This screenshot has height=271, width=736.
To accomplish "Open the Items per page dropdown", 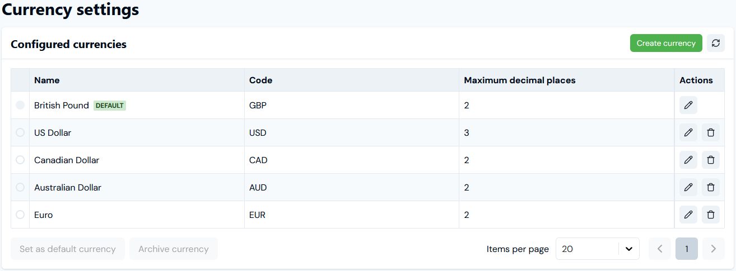I will (598, 249).
